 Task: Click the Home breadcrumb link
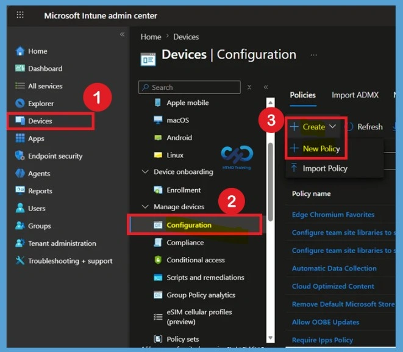151,37
